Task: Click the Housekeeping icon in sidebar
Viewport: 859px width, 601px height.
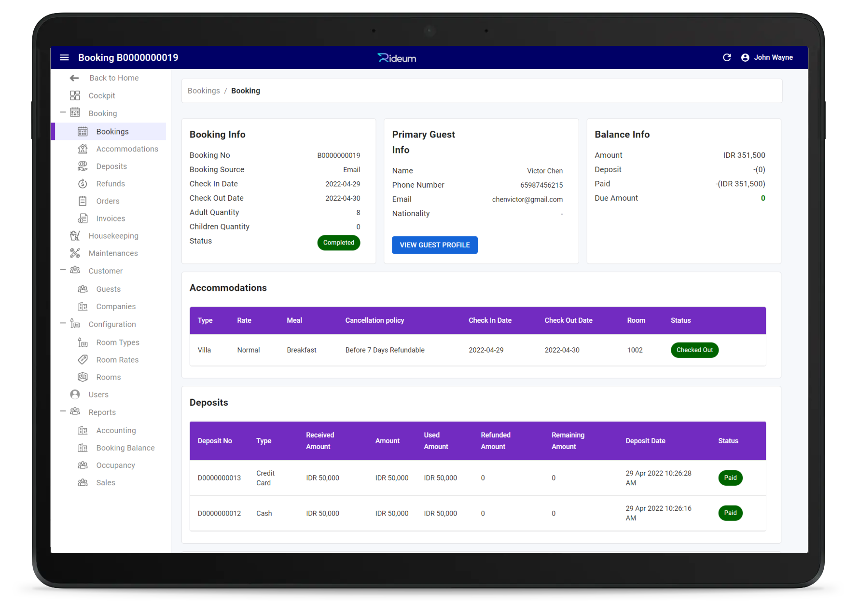Action: [75, 236]
